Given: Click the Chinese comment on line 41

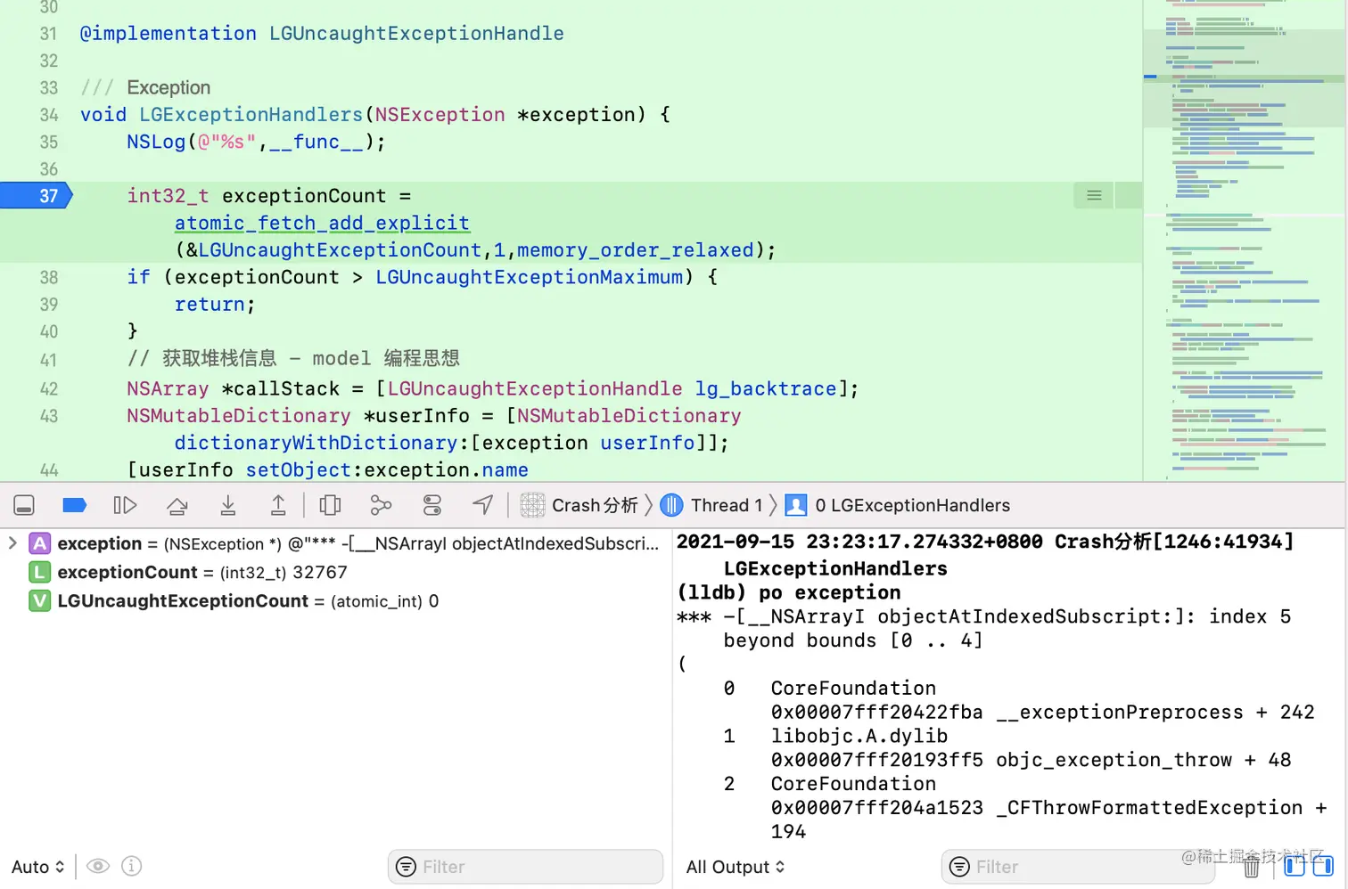Looking at the screenshot, I should pos(293,358).
